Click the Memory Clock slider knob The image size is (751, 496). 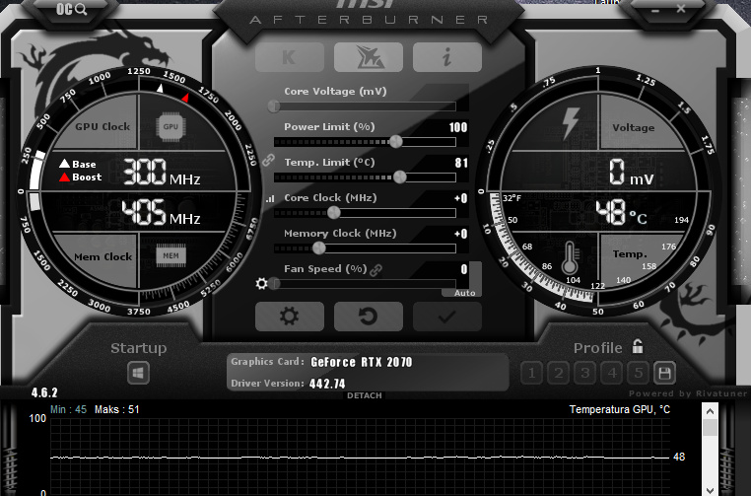[x=319, y=248]
